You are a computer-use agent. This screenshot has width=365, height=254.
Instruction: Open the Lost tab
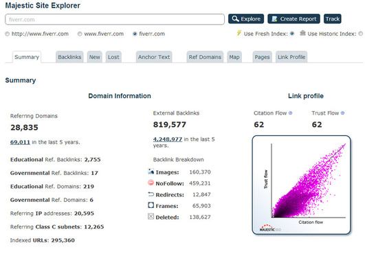click(x=113, y=57)
